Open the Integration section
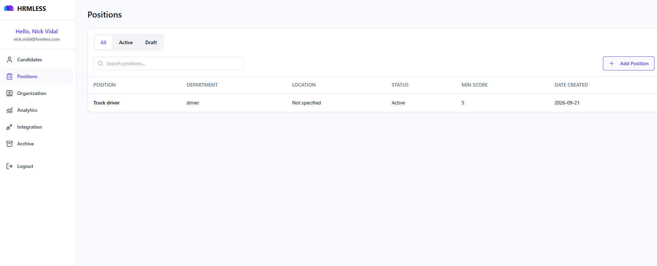657x266 pixels. click(37, 127)
